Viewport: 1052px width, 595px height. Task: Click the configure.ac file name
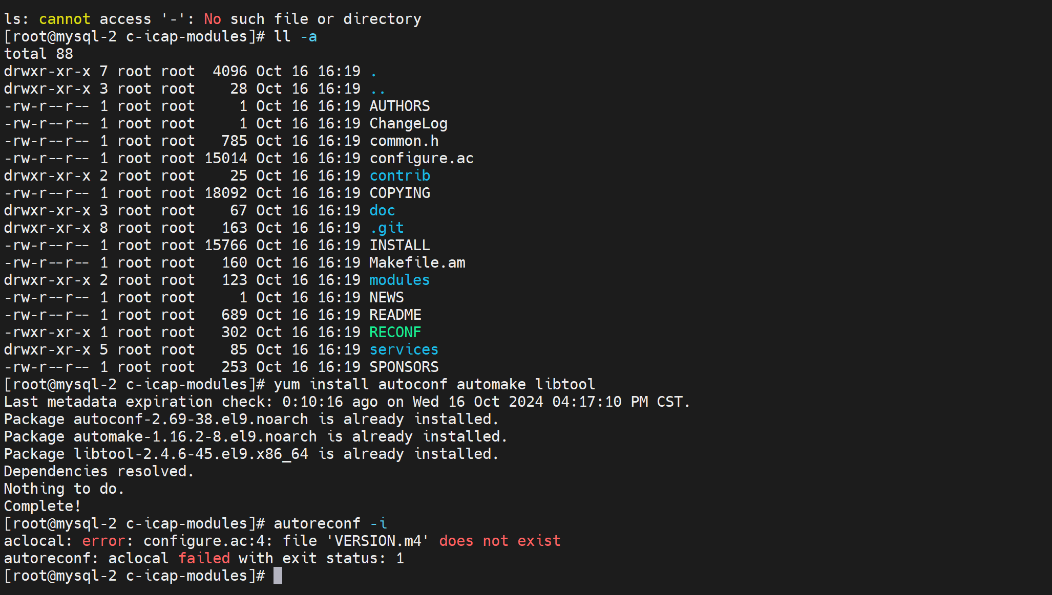421,158
